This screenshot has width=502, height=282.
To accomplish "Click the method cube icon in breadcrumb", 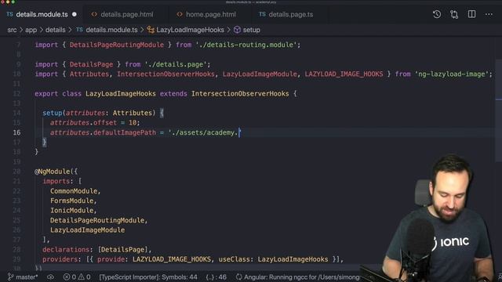I will [x=237, y=30].
